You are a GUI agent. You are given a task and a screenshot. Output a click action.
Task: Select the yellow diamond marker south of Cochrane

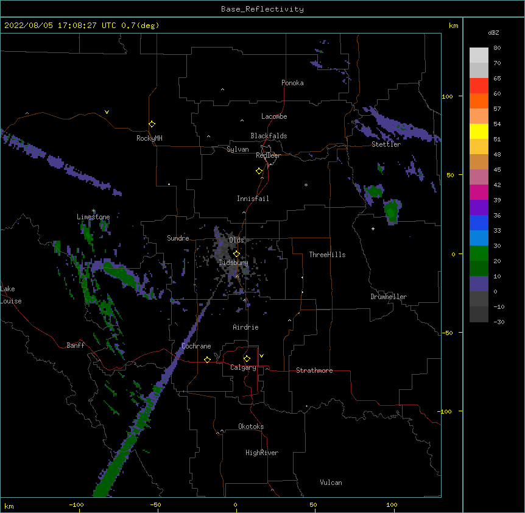[207, 359]
